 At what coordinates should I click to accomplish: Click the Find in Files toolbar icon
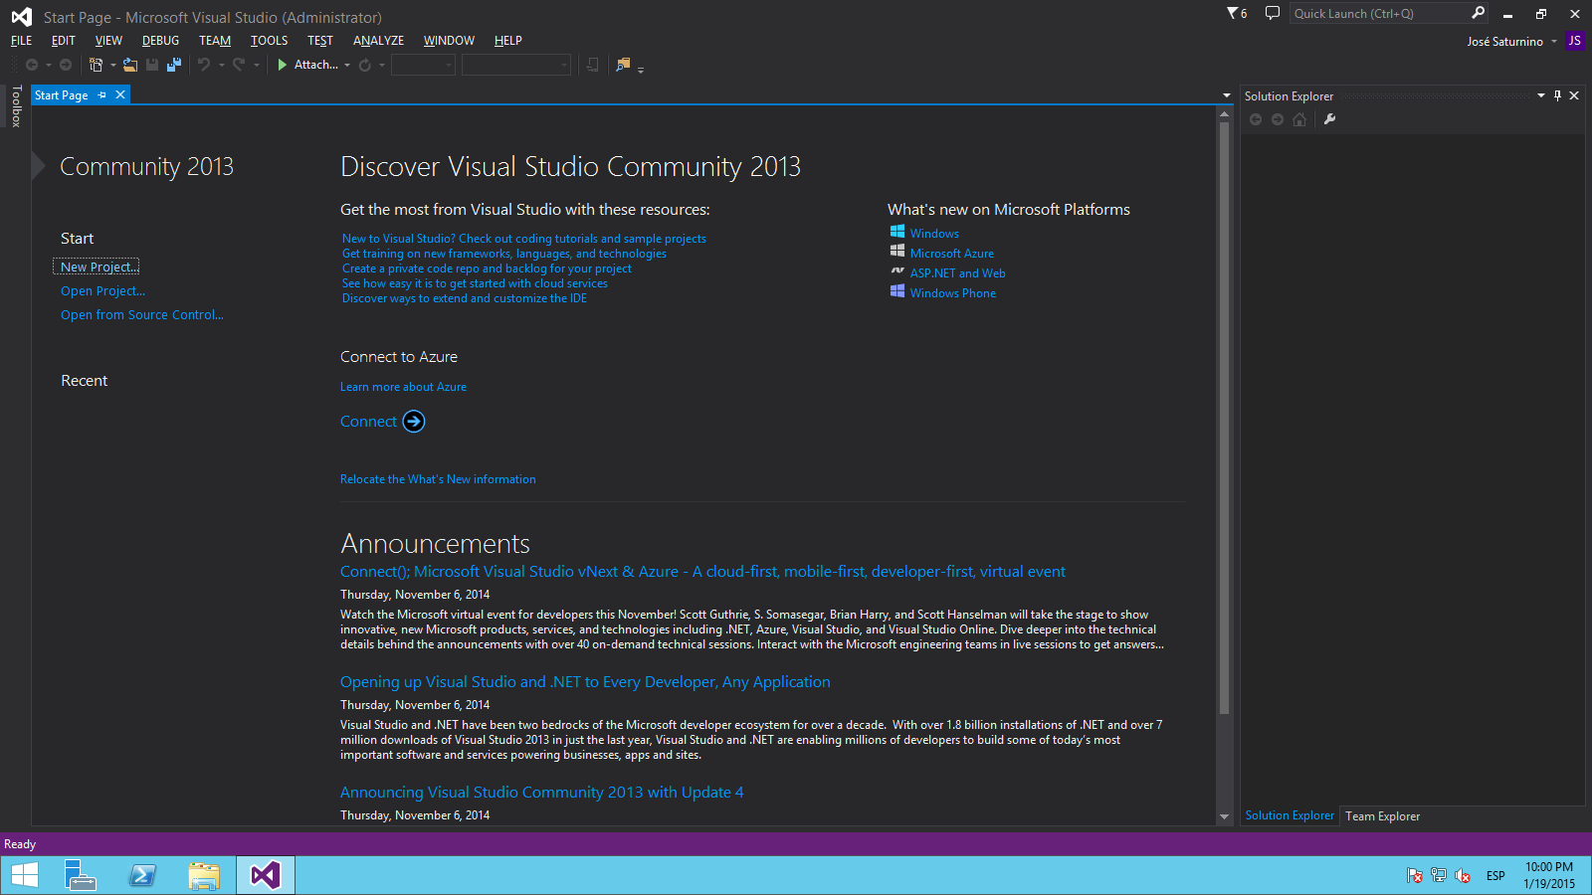(623, 65)
